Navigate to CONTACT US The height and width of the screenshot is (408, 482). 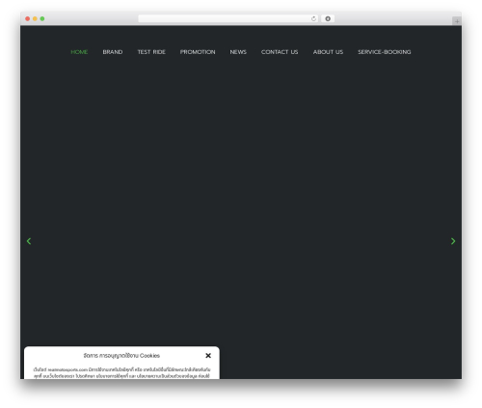point(280,52)
